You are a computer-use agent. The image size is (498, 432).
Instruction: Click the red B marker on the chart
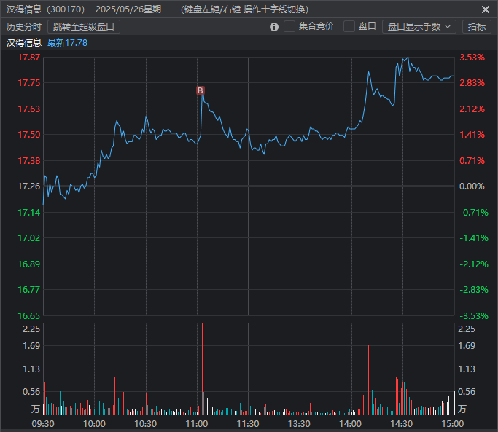pos(201,90)
